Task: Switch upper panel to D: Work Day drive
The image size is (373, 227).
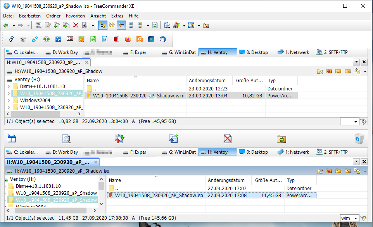Action: (x=62, y=52)
